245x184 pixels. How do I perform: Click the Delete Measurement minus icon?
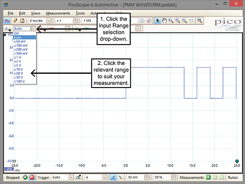click(215, 177)
